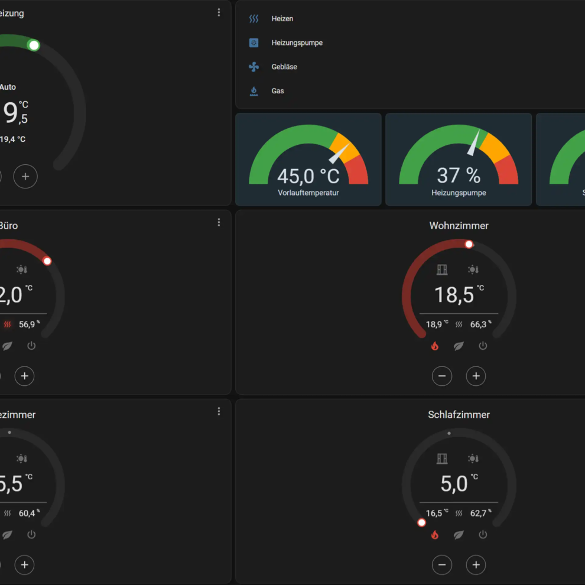Click the 45,0 °C gauge value

[x=308, y=176]
